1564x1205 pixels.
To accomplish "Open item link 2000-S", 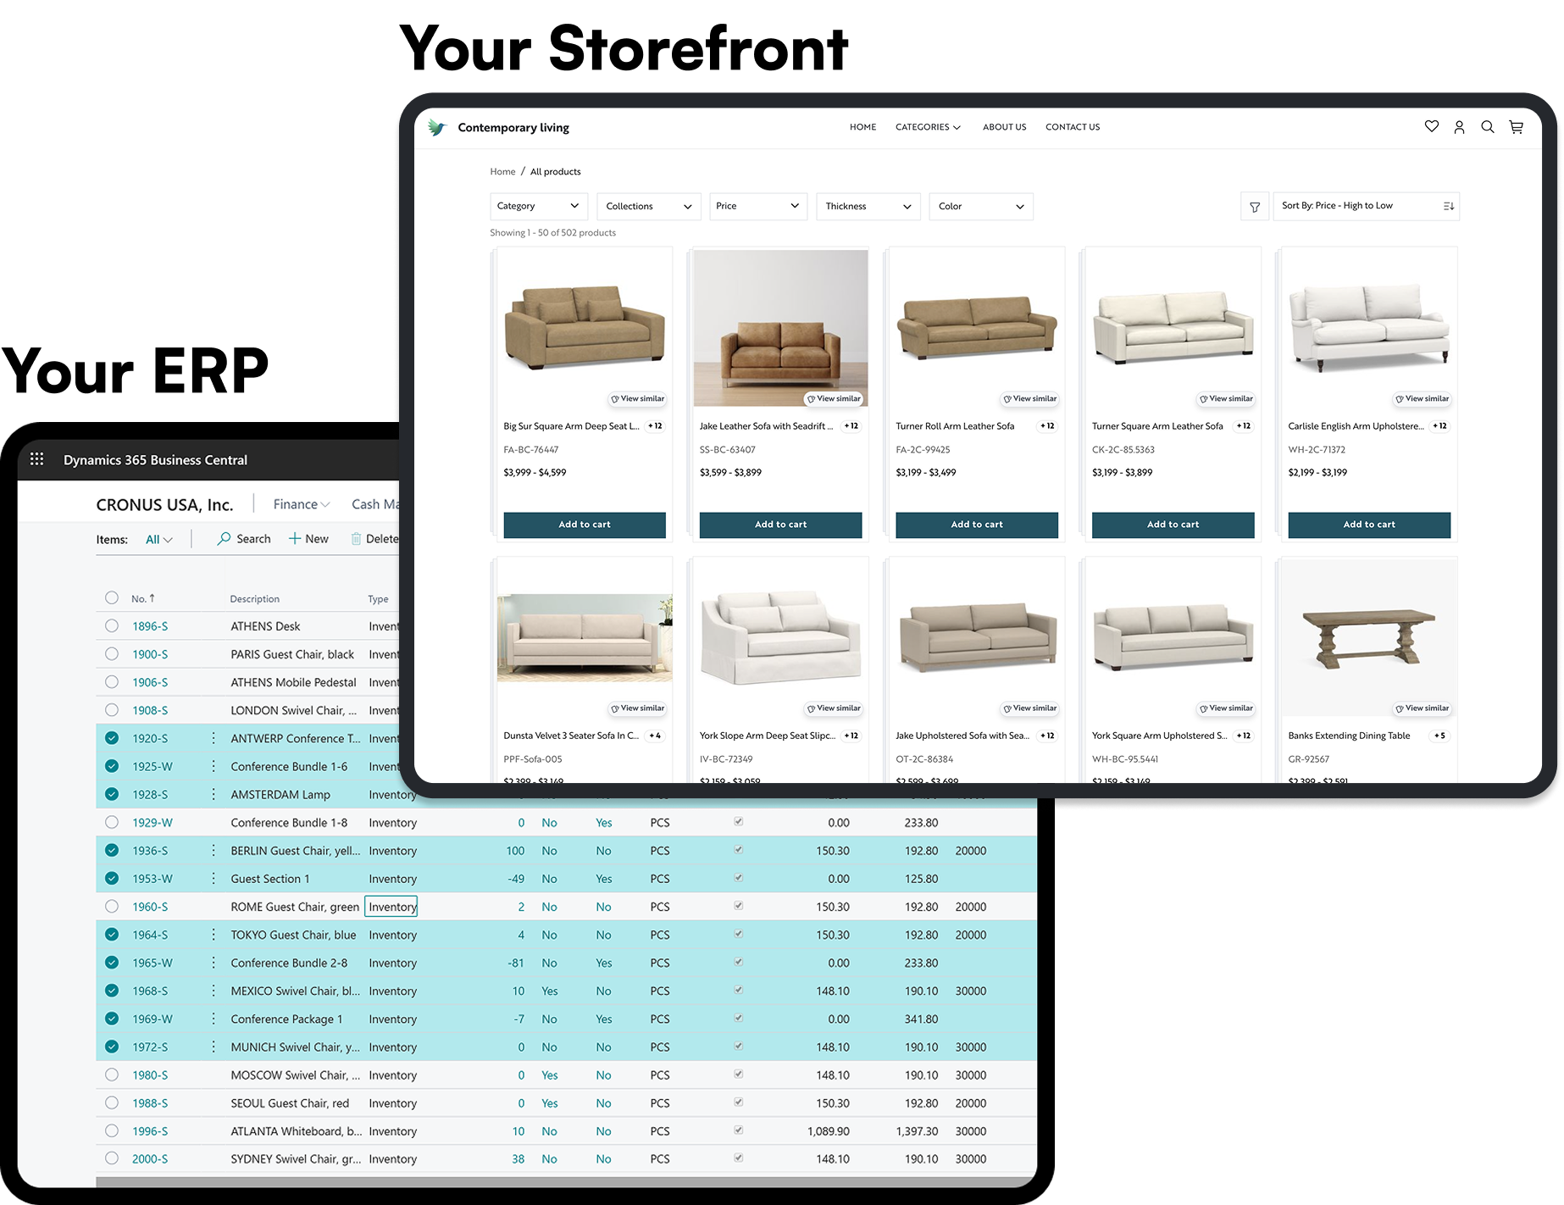I will pyautogui.click(x=150, y=1159).
